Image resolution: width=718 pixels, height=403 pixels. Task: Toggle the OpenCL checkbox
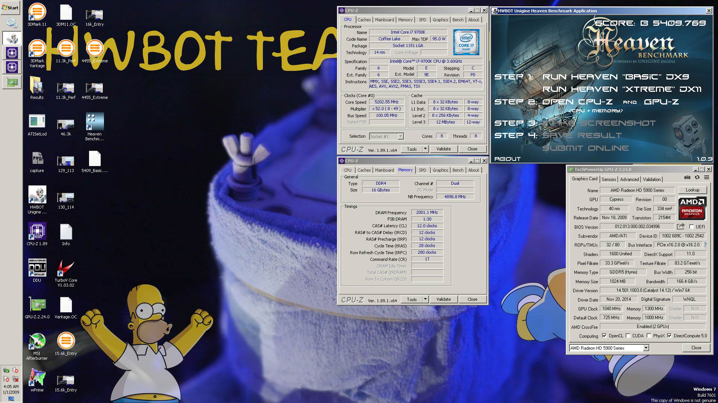[x=604, y=336]
